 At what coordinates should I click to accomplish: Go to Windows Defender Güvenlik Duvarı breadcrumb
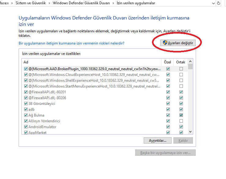click(81, 3)
